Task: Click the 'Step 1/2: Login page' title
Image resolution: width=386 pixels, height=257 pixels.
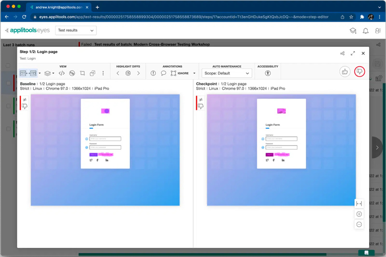Action: click(39, 52)
